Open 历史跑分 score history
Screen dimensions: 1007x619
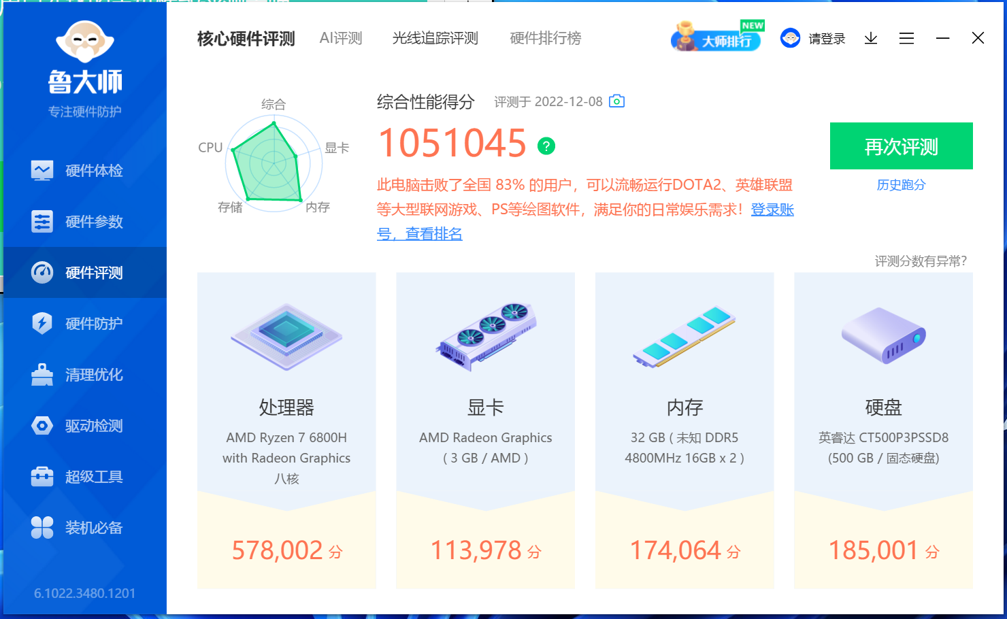[901, 184]
